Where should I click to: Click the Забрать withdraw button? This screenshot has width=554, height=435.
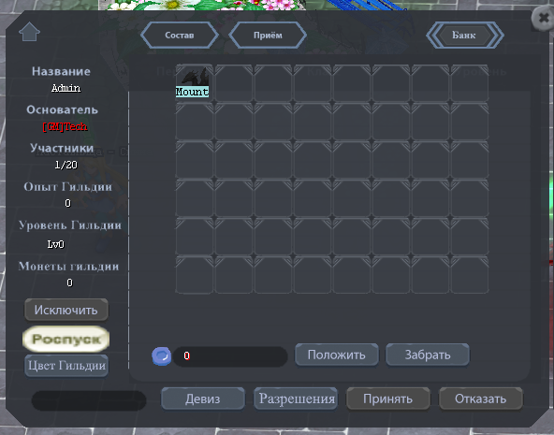coord(428,355)
